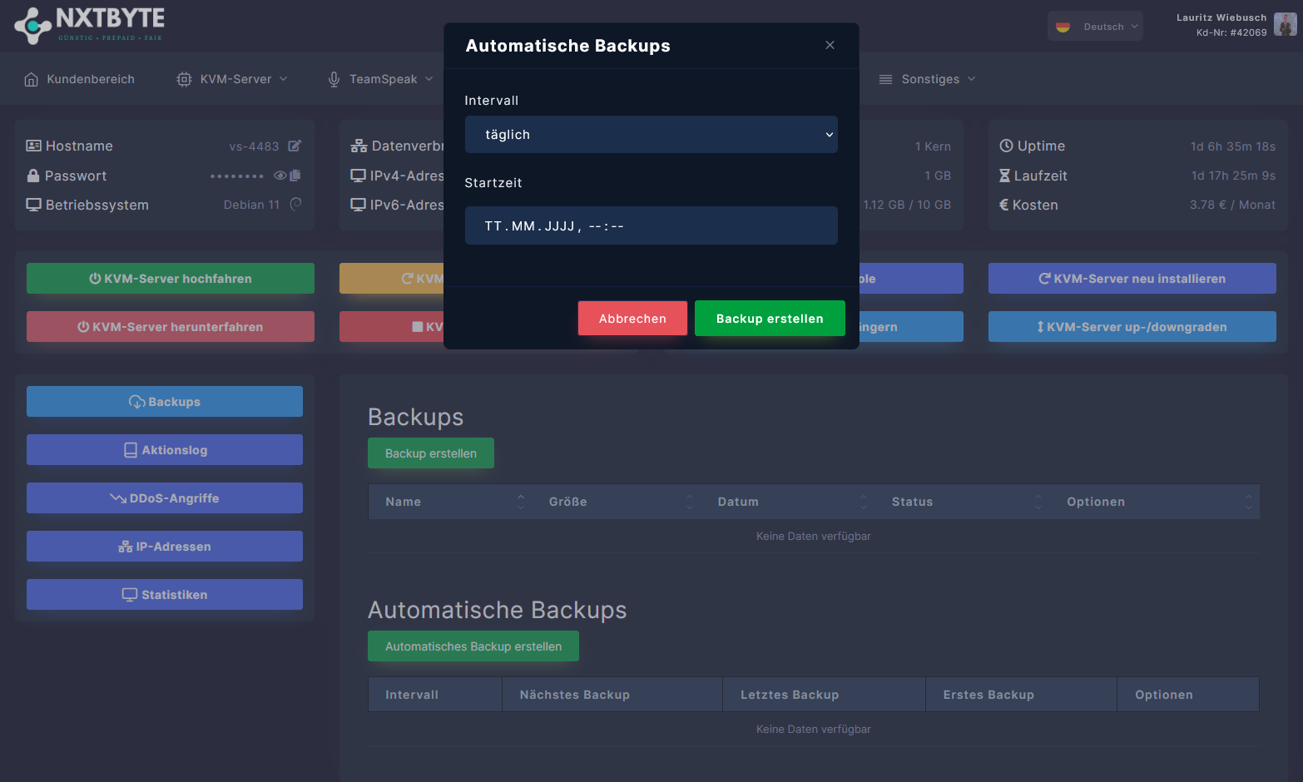The width and height of the screenshot is (1303, 782).
Task: Go to Kundenbereich in navigation
Action: 80,79
